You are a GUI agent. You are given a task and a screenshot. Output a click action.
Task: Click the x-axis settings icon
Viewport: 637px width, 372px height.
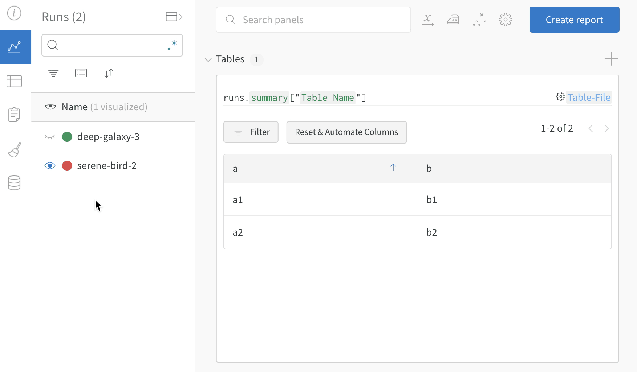[427, 20]
